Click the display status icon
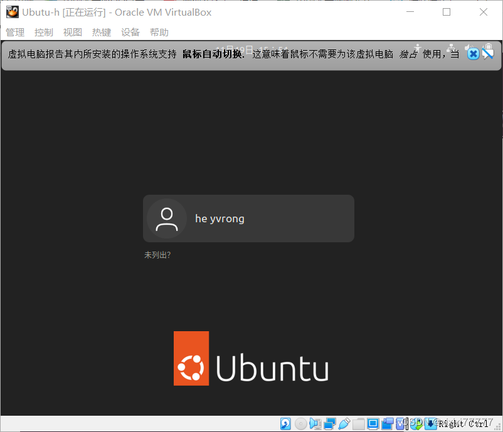 point(373,424)
